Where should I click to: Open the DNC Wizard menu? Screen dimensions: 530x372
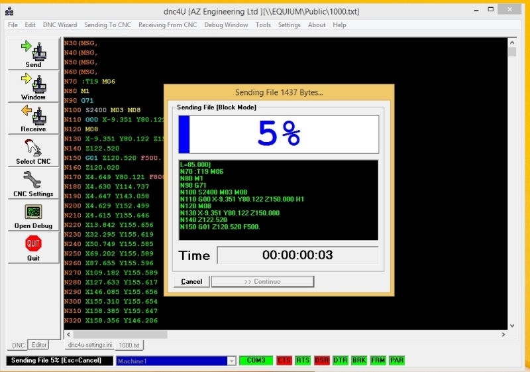pyautogui.click(x=60, y=25)
